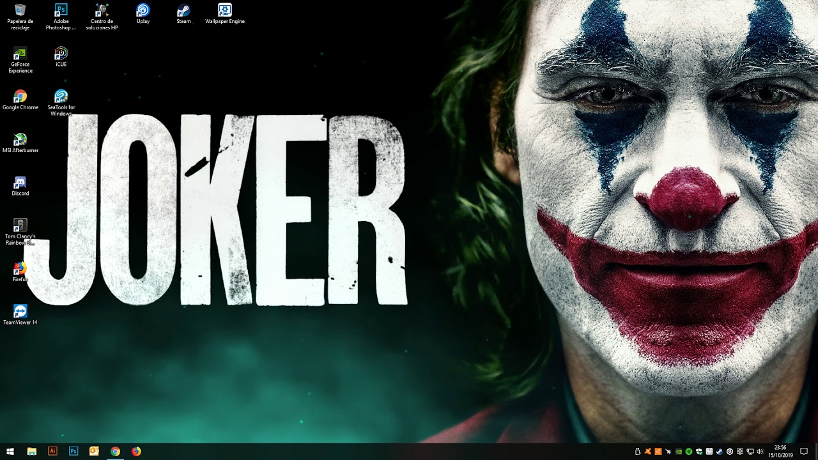Select the Adobe Photoshop desktop shortcut
Screen dimensions: 818x460
coord(61,17)
